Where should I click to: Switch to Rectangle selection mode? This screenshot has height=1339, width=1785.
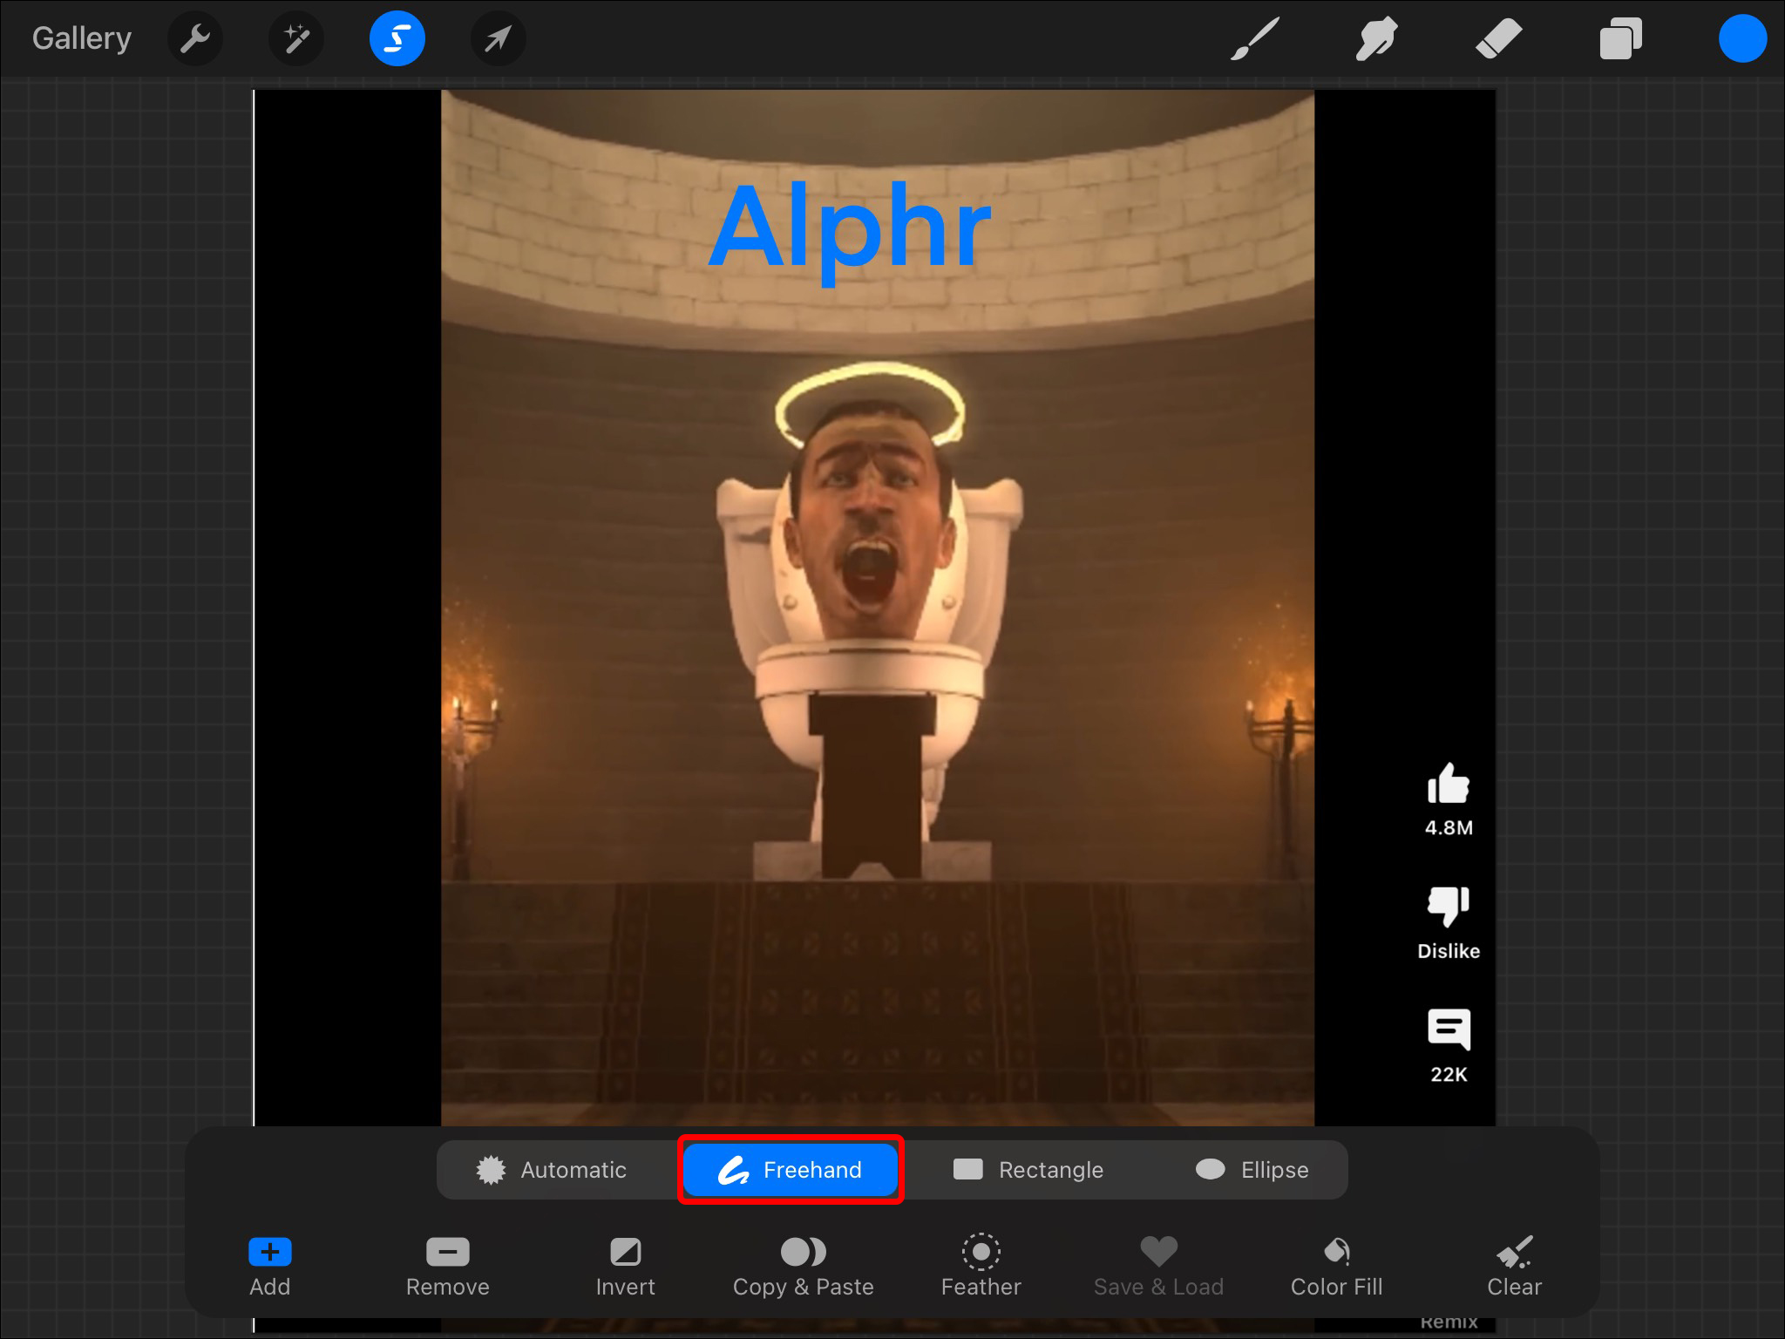pos(1028,1170)
